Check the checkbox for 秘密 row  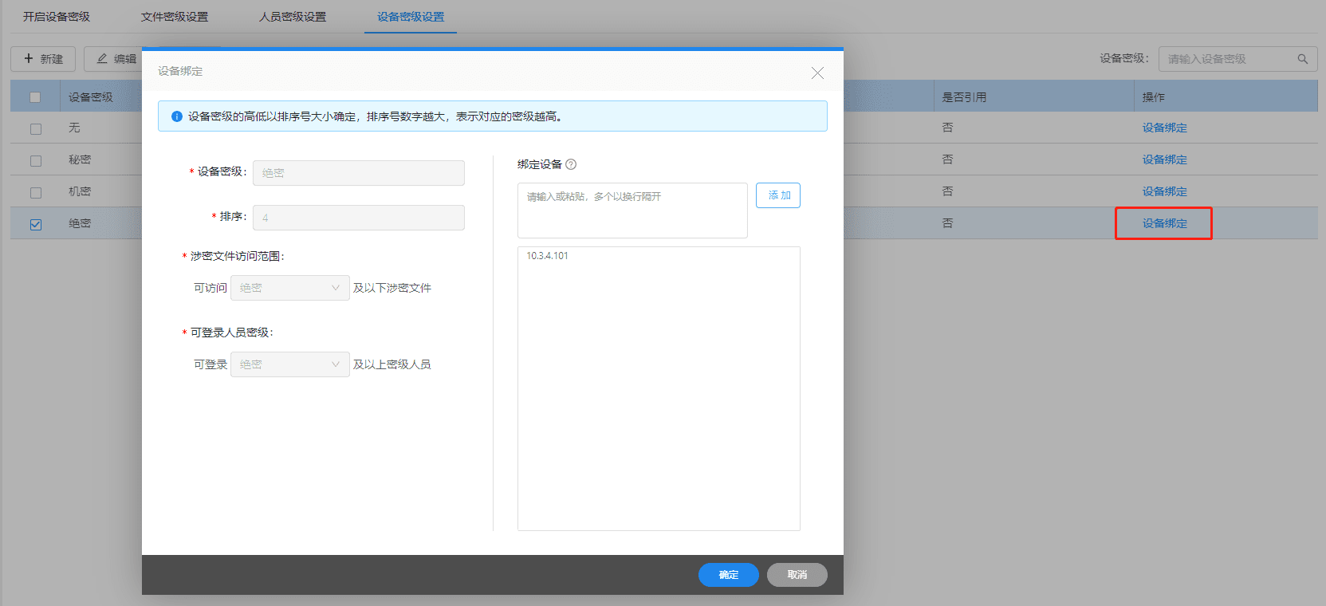coord(35,160)
